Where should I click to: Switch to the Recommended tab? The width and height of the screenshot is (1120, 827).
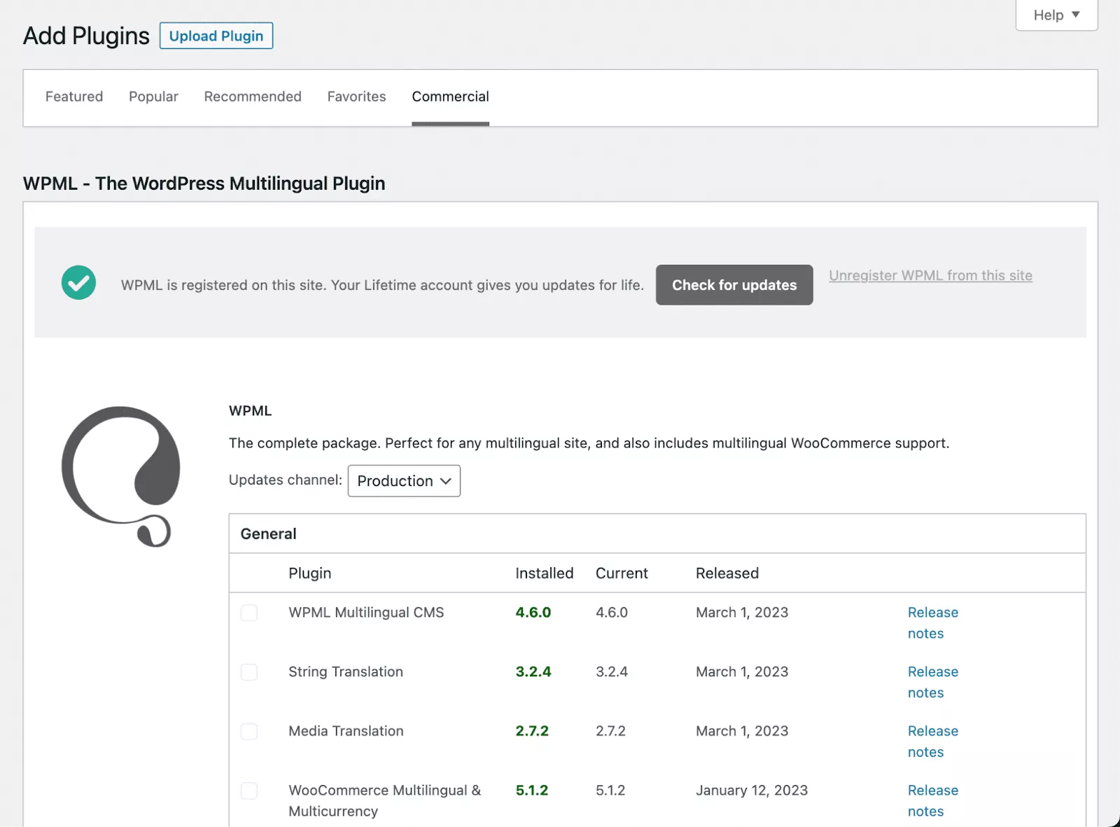tap(253, 97)
